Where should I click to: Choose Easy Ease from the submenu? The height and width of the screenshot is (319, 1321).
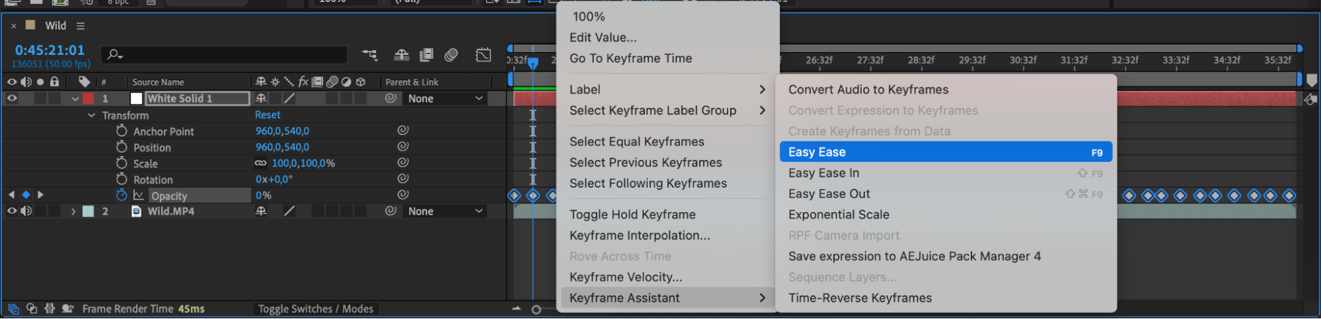[x=945, y=152]
